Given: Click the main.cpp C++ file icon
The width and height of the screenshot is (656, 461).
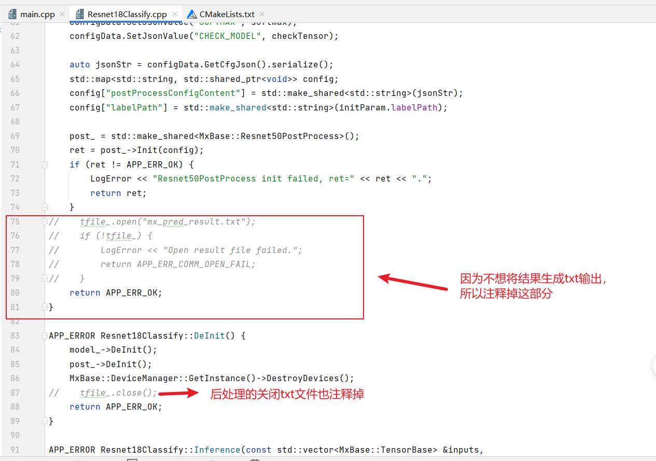Looking at the screenshot, I should (12, 14).
